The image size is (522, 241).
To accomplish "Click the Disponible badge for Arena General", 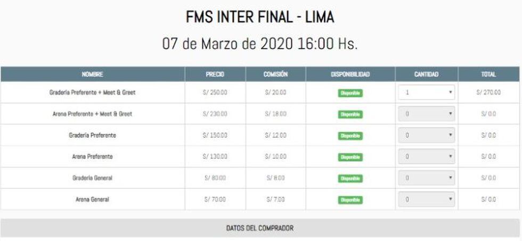I will (x=350, y=200).
